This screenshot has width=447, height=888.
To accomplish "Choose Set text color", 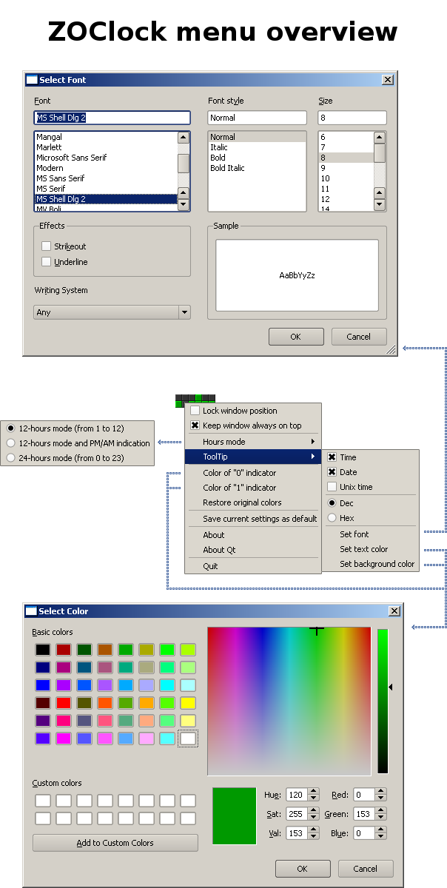I will click(370, 549).
